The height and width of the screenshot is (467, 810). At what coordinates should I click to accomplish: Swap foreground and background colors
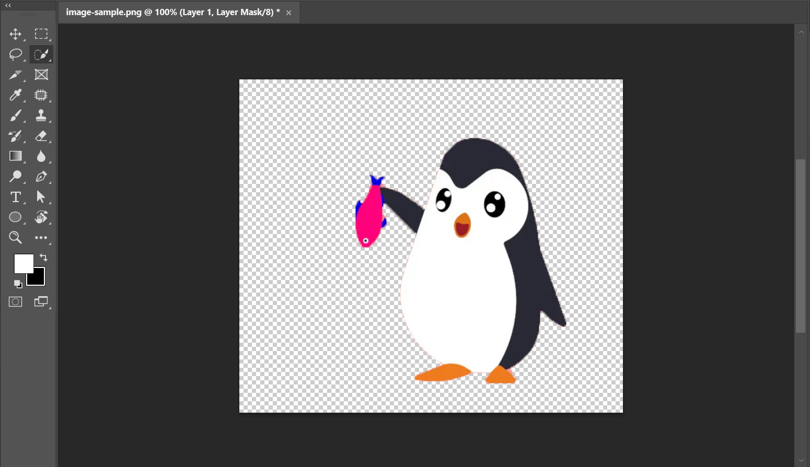tap(44, 258)
